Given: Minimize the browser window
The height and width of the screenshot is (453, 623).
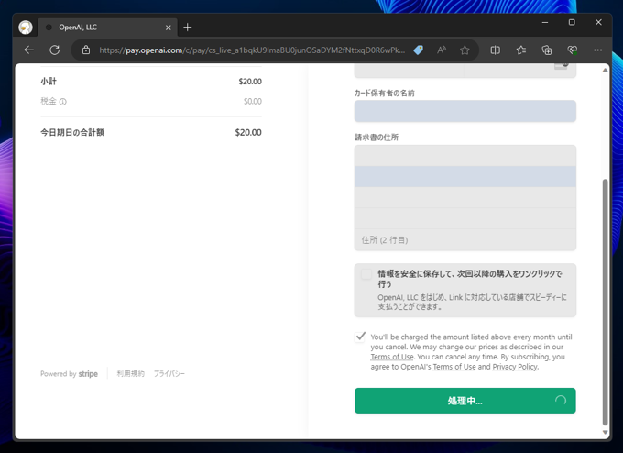Looking at the screenshot, I should click(x=545, y=22).
